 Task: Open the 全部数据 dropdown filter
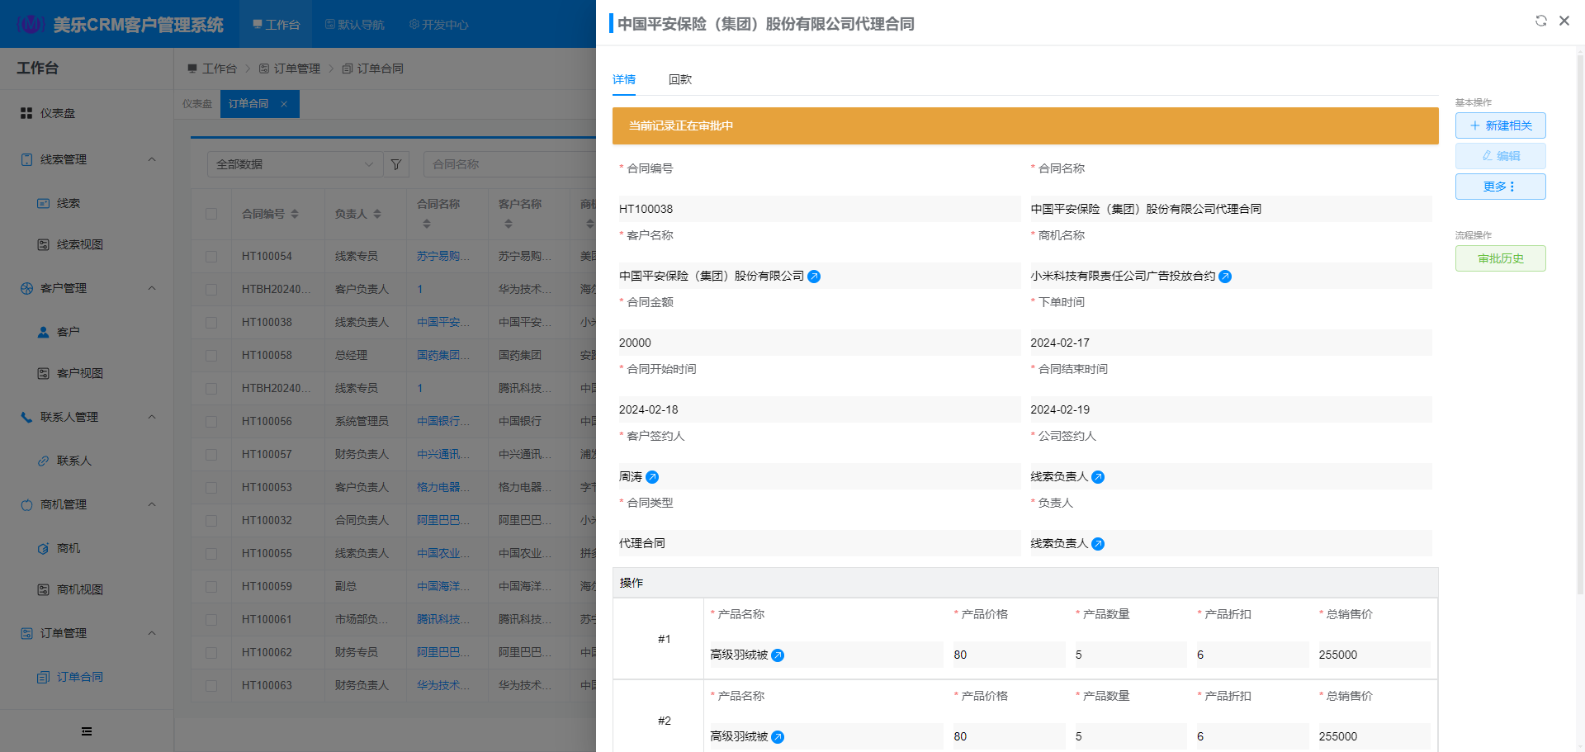(295, 164)
